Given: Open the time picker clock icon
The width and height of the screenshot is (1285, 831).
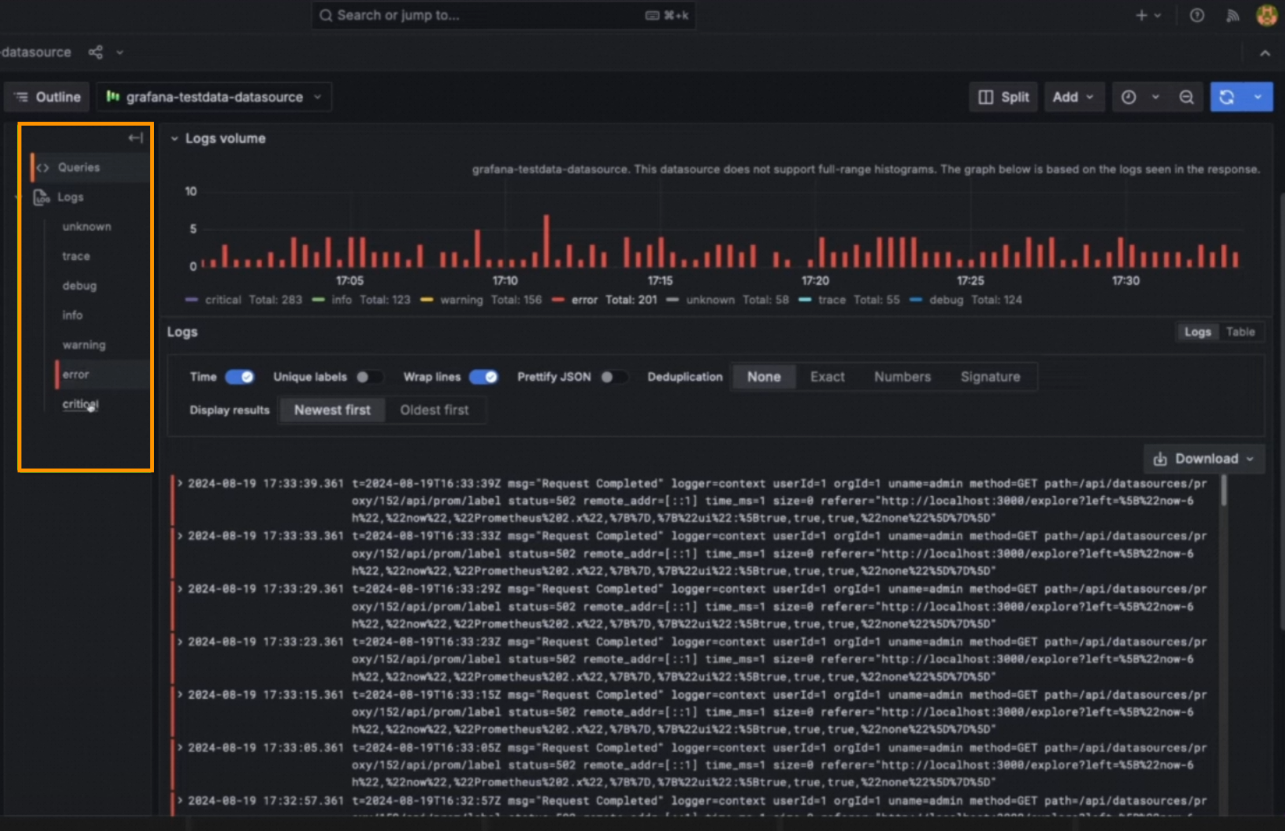Looking at the screenshot, I should pos(1129,97).
